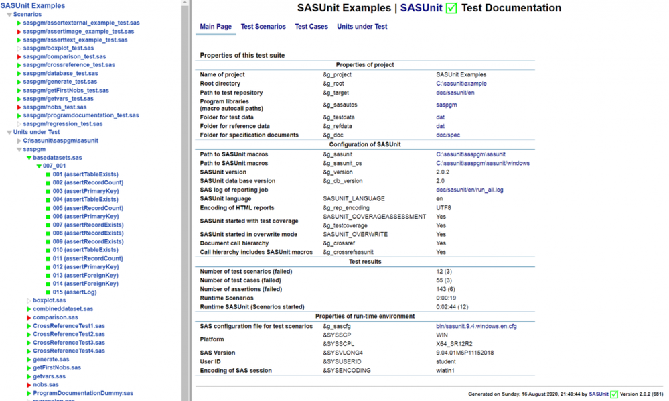Click the SASUnit checkmark icon in footer

point(614,394)
